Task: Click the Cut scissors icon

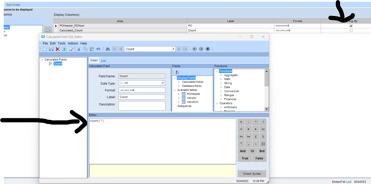Action: tap(78, 49)
